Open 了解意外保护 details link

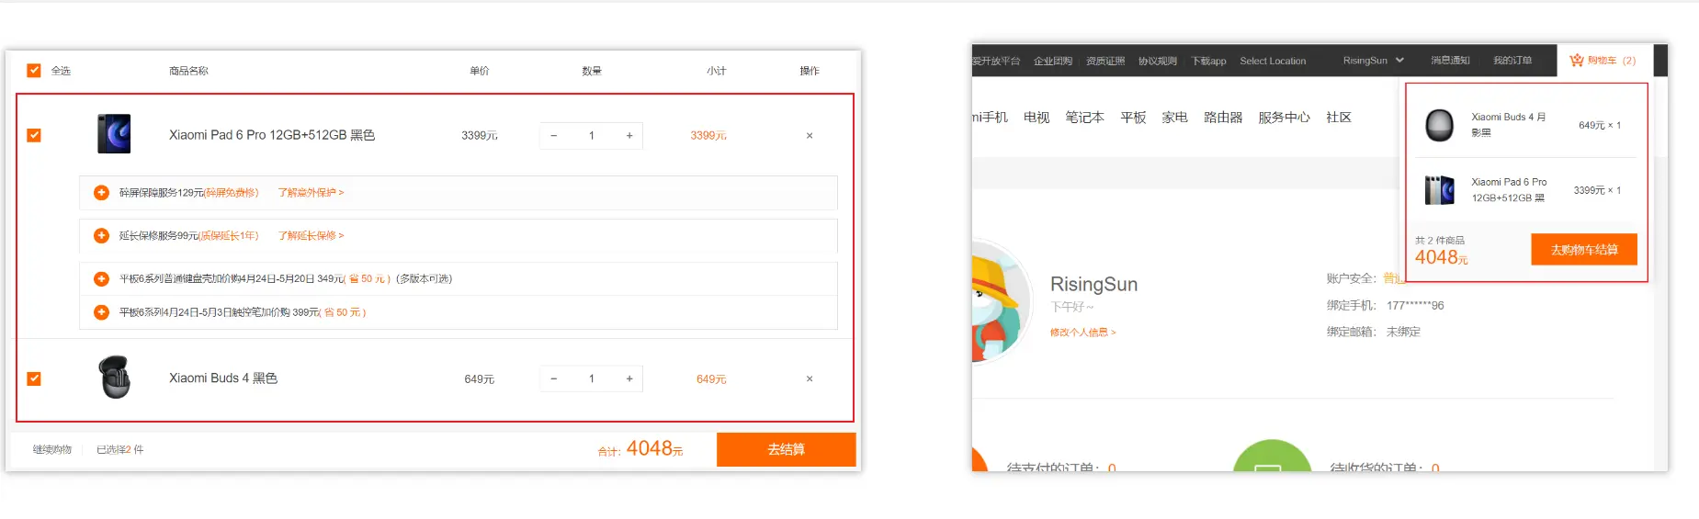point(311,193)
